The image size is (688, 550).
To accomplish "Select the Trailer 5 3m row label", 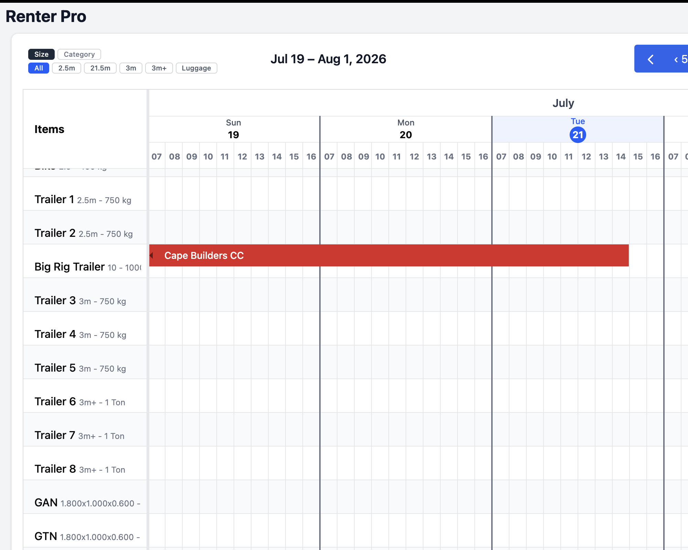I will pos(85,362).
